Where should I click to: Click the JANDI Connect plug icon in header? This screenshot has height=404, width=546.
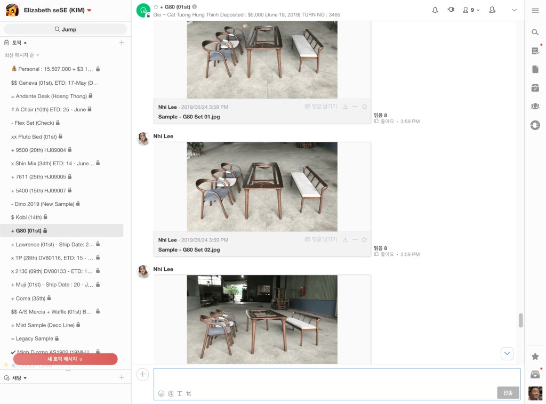[451, 10]
